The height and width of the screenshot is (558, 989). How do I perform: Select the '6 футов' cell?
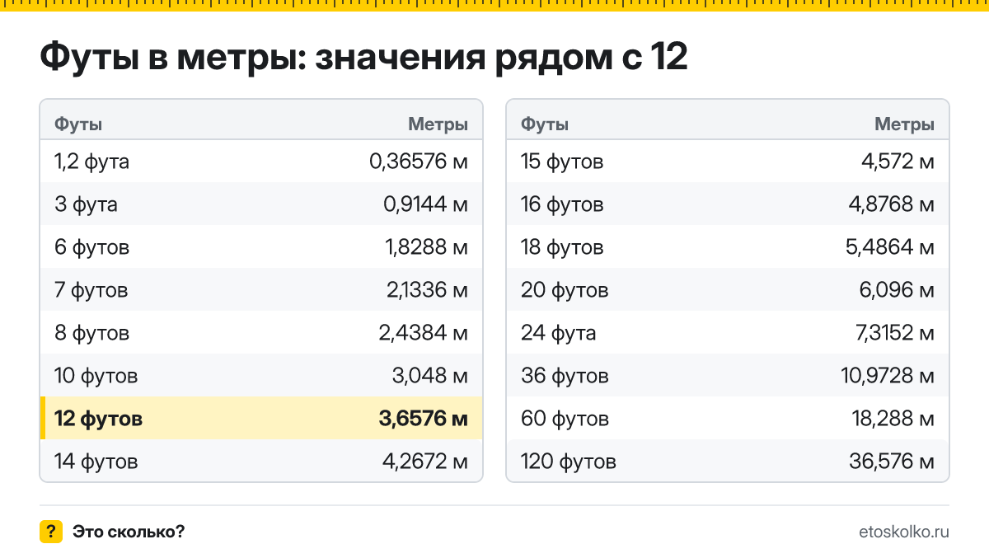[x=92, y=247]
